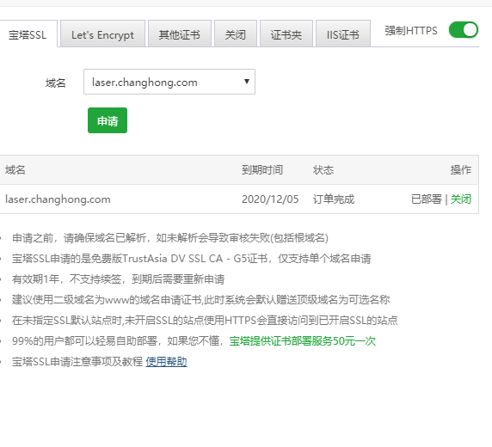
Task: Switch to the 宝塔SSL tab
Action: [28, 34]
